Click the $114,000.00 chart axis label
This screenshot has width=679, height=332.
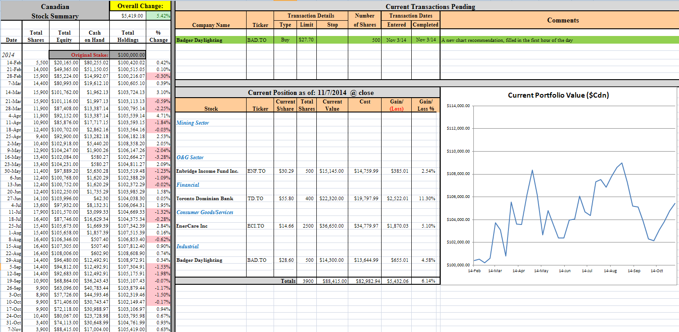[x=459, y=106]
